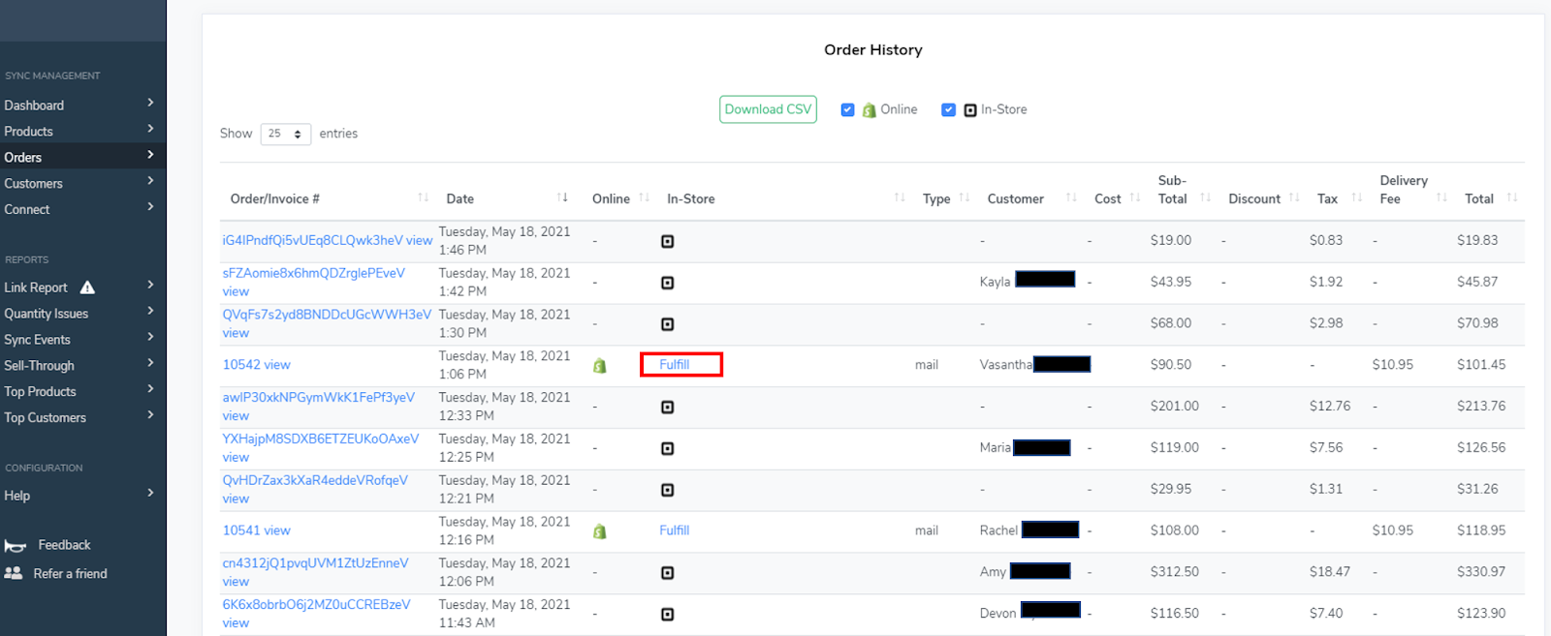Click the Download CSV button
1551x636 pixels.
point(768,109)
